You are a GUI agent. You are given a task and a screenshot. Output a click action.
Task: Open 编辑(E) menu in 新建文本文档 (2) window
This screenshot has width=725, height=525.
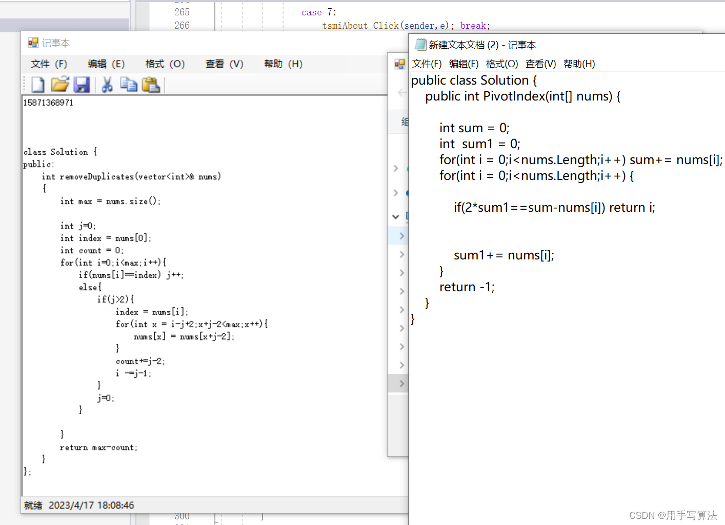464,64
